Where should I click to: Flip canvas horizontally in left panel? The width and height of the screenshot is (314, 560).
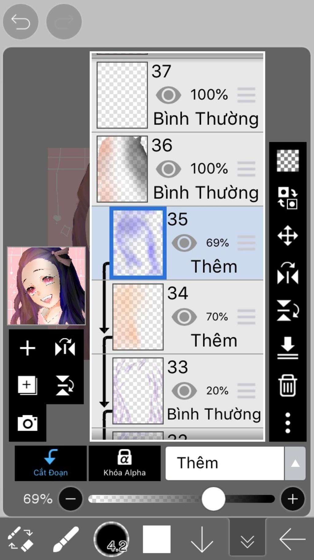(x=65, y=347)
